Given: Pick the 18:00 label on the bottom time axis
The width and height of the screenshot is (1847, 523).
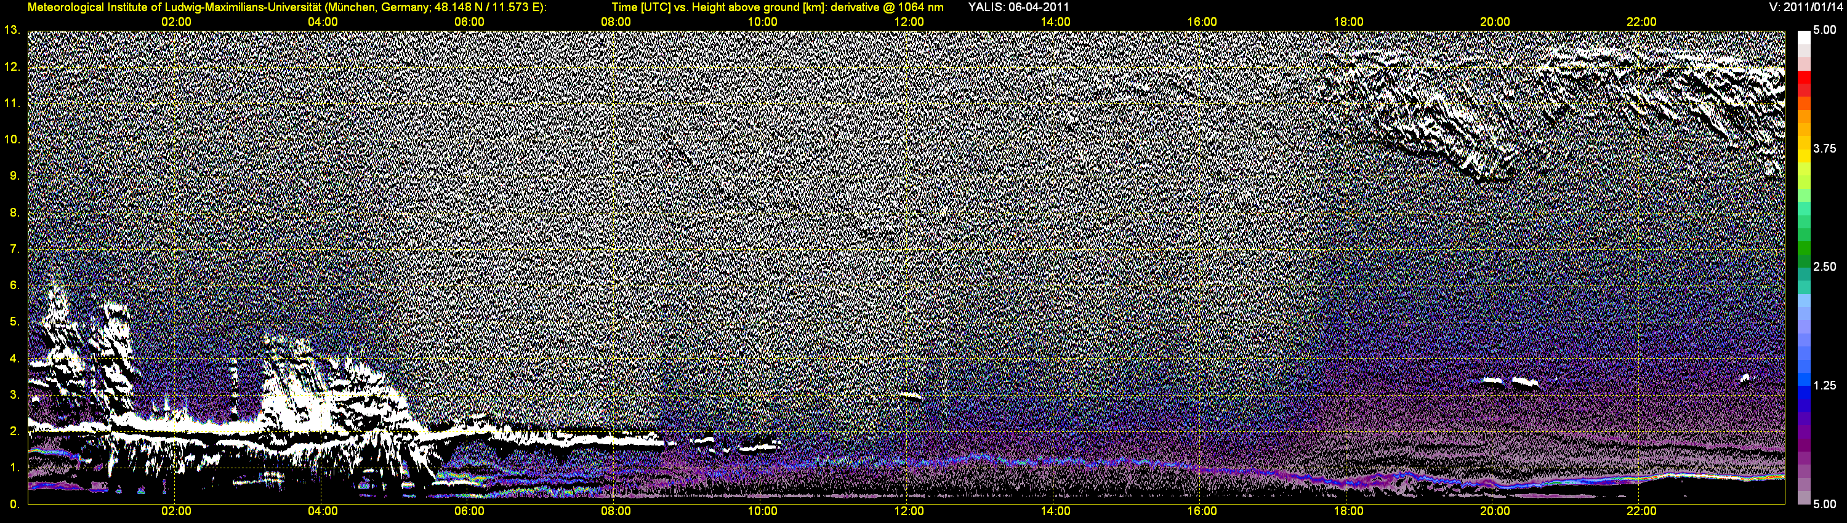Looking at the screenshot, I should tap(1348, 511).
